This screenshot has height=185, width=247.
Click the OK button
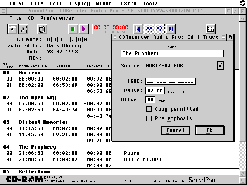[x=210, y=130]
